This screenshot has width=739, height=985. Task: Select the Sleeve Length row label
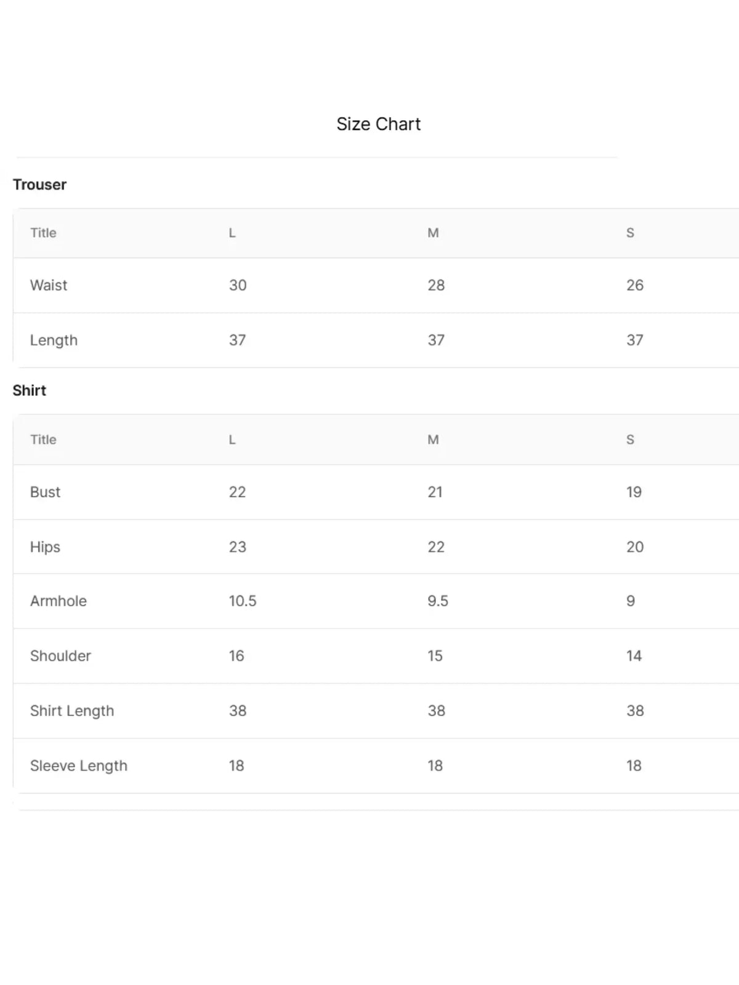point(79,766)
